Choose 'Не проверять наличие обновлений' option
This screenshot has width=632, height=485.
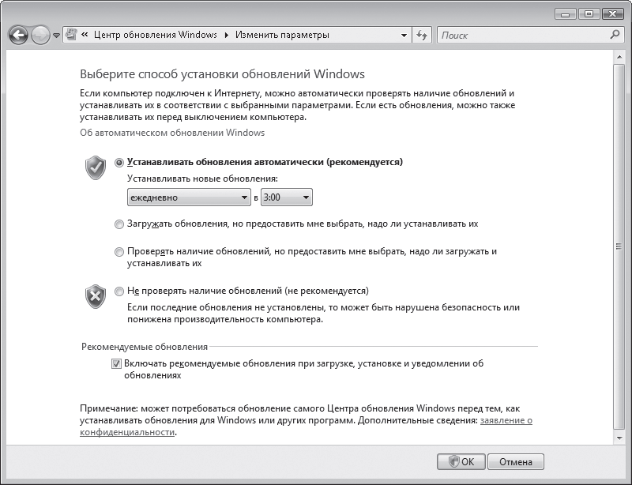[x=119, y=291]
